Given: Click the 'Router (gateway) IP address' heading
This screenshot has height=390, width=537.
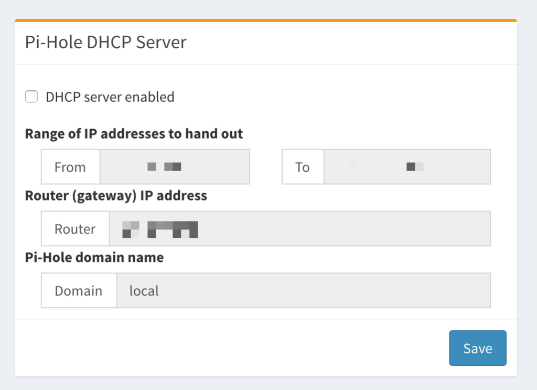Looking at the screenshot, I should coord(116,196).
